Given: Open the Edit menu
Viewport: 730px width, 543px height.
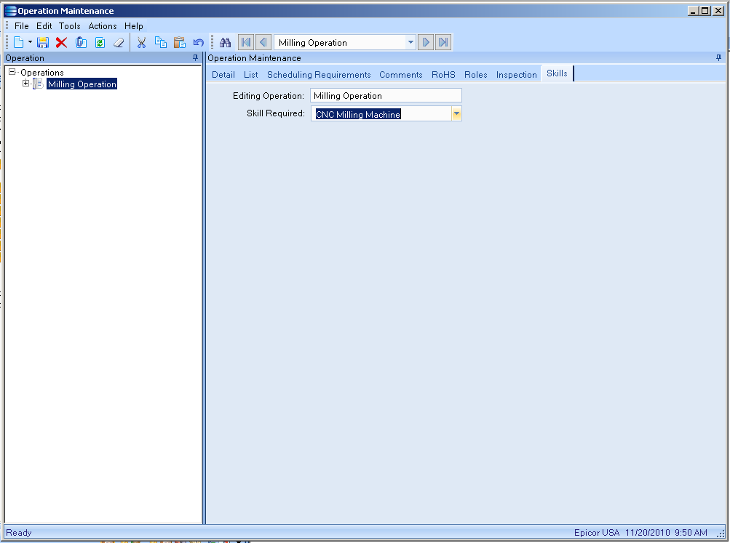Looking at the screenshot, I should point(44,26).
